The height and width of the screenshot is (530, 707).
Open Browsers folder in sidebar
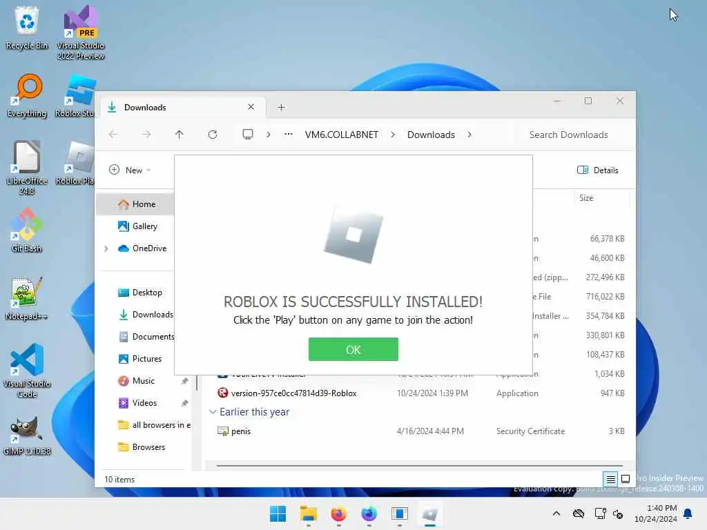pyautogui.click(x=142, y=447)
